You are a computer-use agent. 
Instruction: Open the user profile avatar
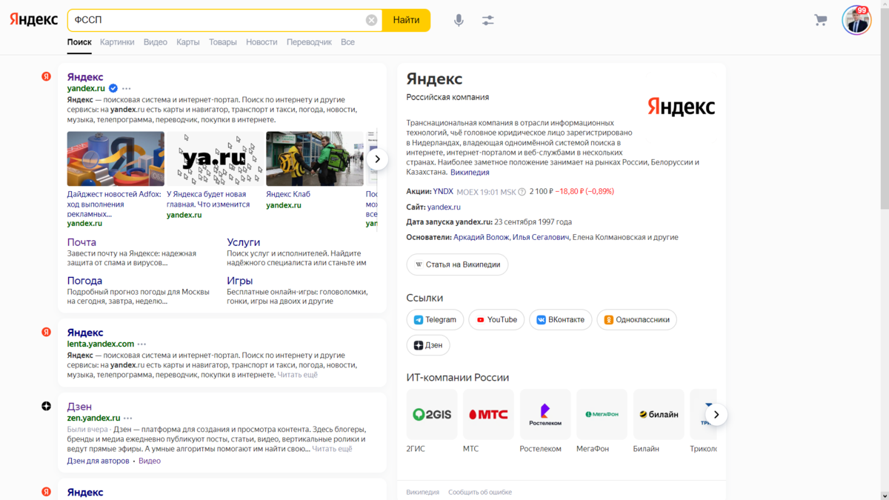pyautogui.click(x=856, y=20)
